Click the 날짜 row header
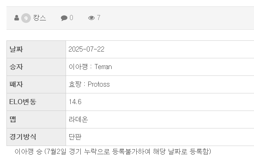This screenshot has height=166, width=254. tap(36, 49)
